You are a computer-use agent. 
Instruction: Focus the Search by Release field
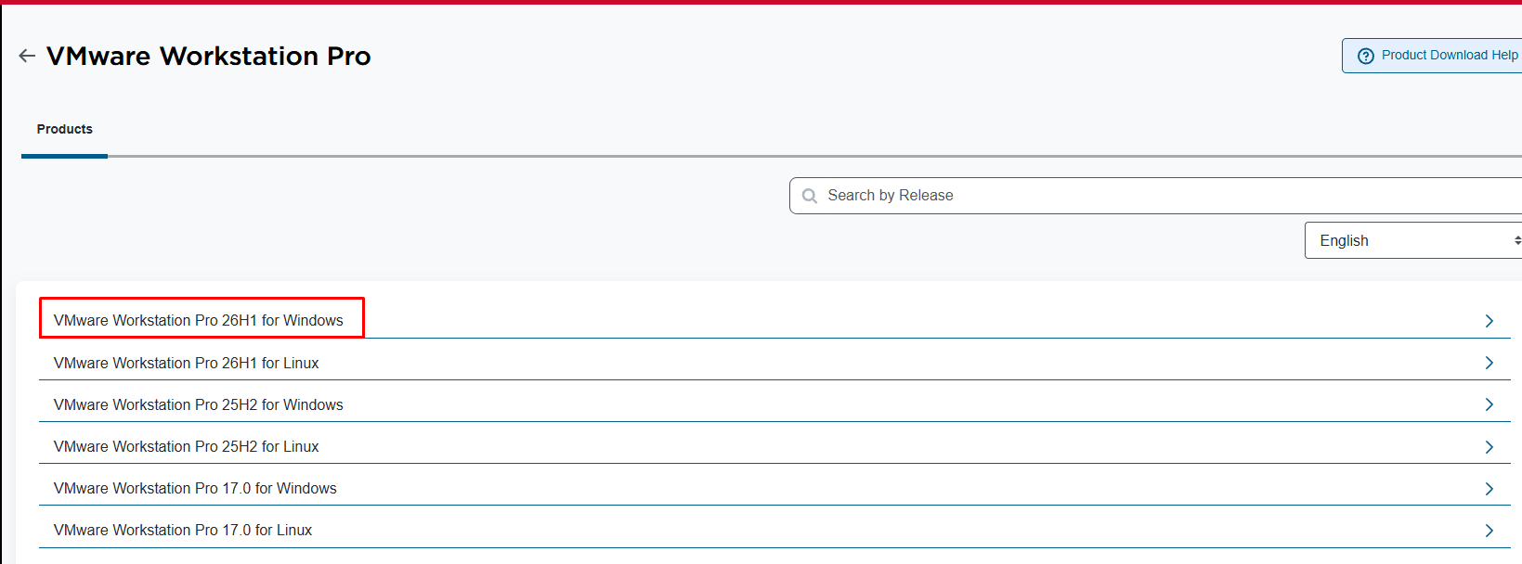pos(1156,196)
